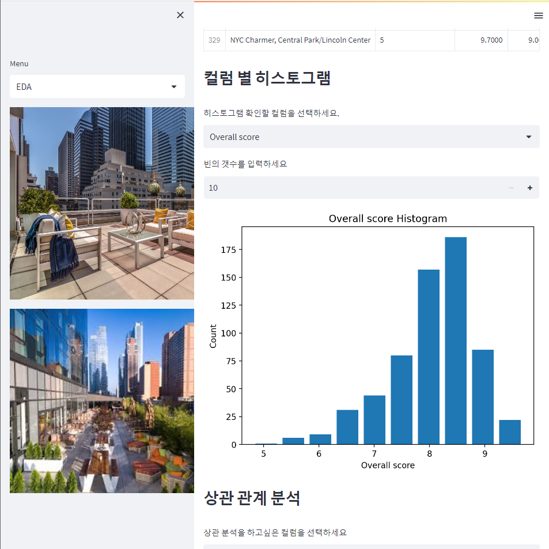549x549 pixels.
Task: Click the 컬럼 별 히스토그램 heading
Action: (x=267, y=78)
